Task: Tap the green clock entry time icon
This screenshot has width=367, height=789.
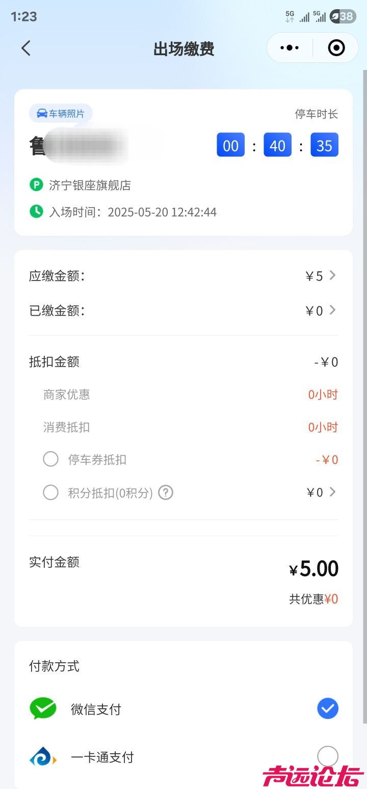Action: (x=36, y=211)
